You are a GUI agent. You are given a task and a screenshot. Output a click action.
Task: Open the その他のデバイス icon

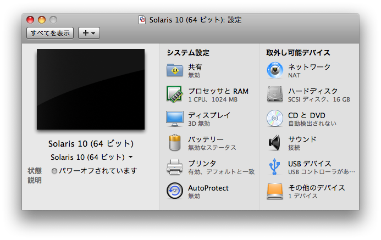(275, 191)
